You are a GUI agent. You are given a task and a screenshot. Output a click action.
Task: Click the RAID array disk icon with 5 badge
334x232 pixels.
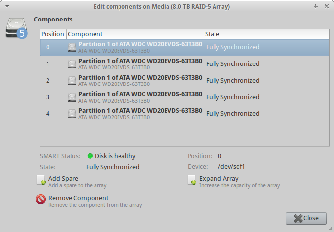click(17, 28)
